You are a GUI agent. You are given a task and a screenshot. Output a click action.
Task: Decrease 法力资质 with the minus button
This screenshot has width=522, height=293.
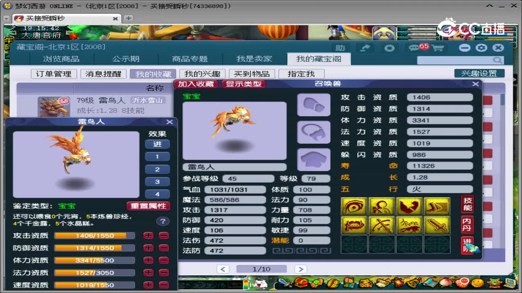(x=164, y=273)
